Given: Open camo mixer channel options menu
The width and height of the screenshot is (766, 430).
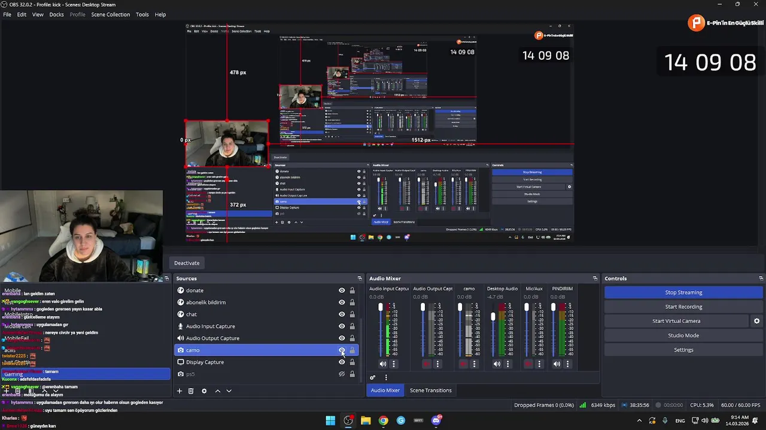Looking at the screenshot, I should coord(474,364).
